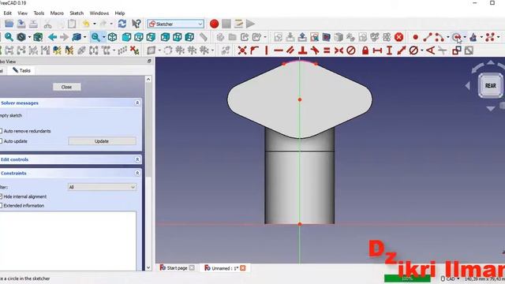Open the Macros list icon
This screenshot has width=505, height=284.
(238, 24)
